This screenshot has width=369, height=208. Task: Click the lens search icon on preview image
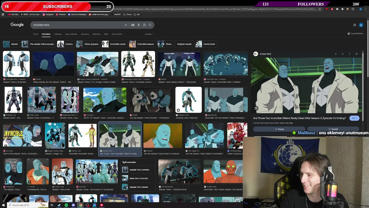[256, 108]
